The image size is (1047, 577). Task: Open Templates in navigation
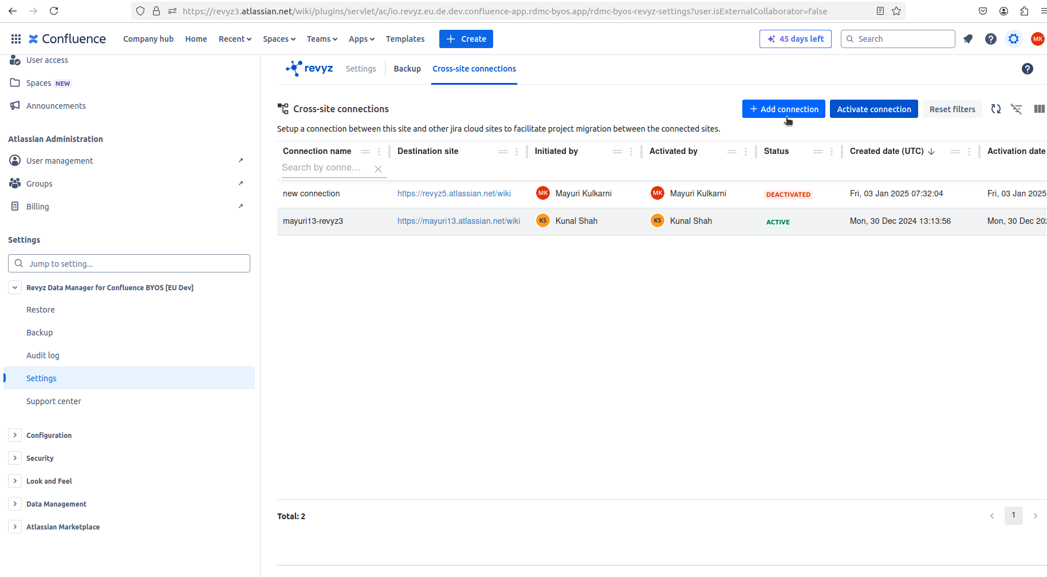(x=405, y=39)
